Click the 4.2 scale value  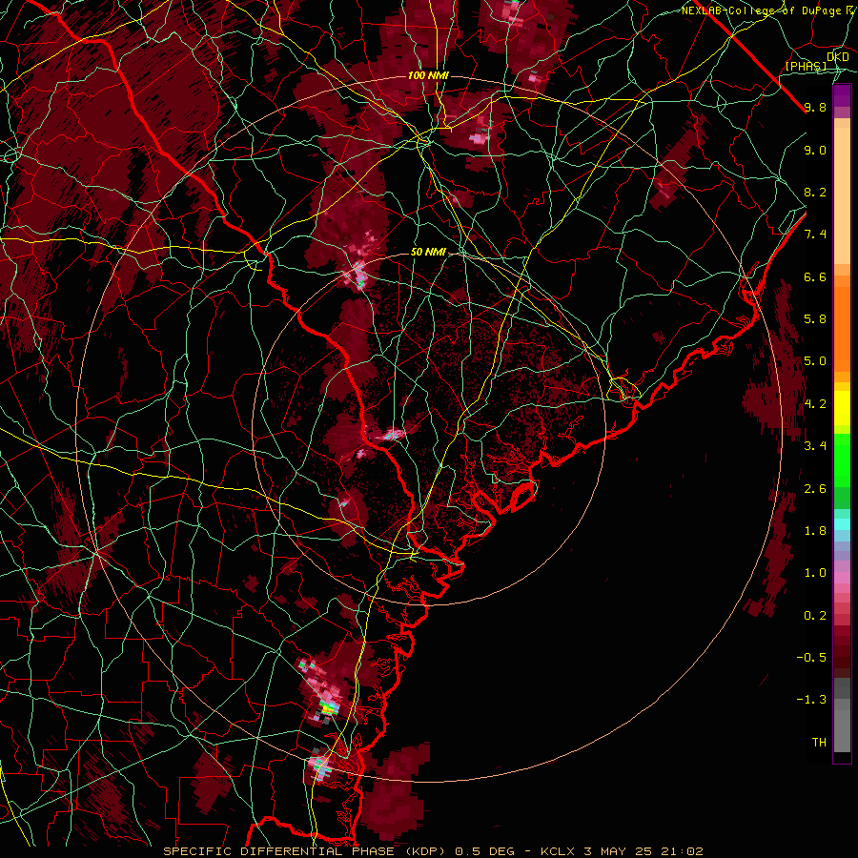(815, 404)
